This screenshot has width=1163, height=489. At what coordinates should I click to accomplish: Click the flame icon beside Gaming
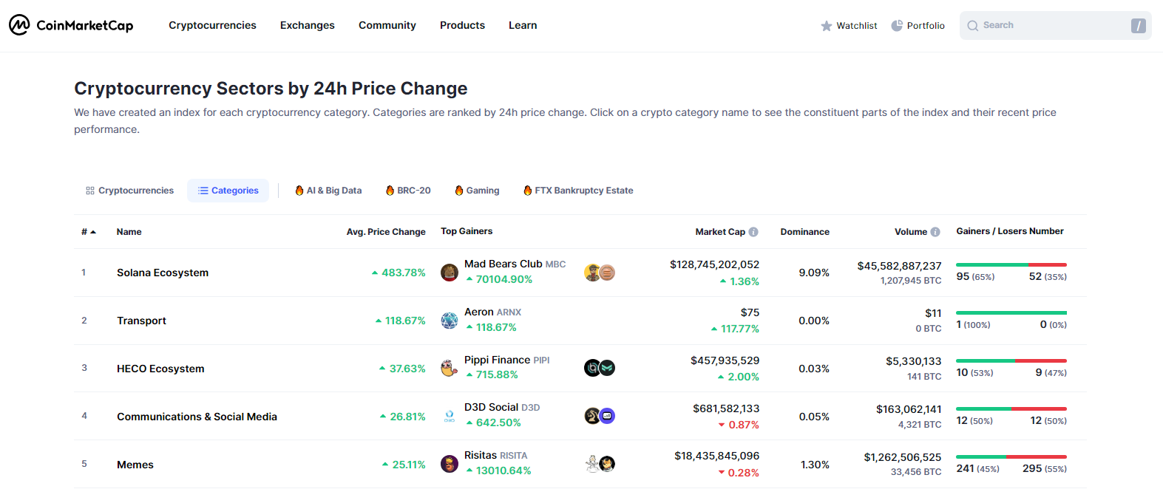point(459,191)
